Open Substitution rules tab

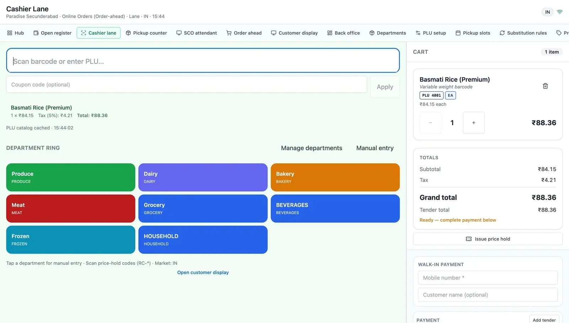click(x=523, y=33)
